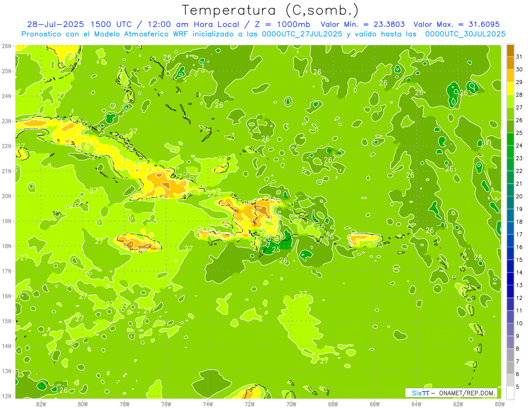Click the 13N latitude axis label
Screen dimensions: 531x410
click(6, 371)
